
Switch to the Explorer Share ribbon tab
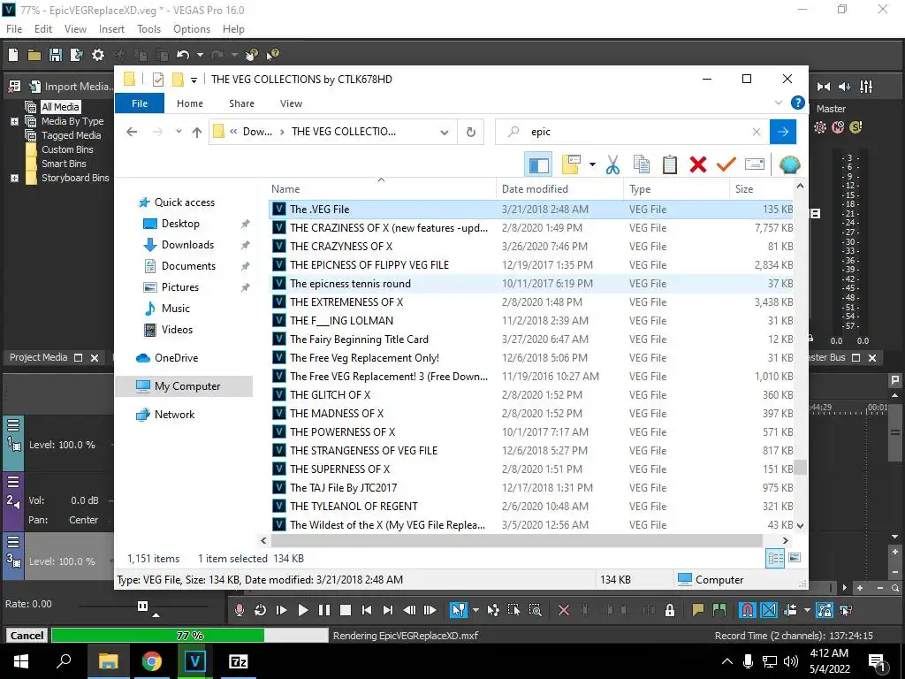coord(241,103)
